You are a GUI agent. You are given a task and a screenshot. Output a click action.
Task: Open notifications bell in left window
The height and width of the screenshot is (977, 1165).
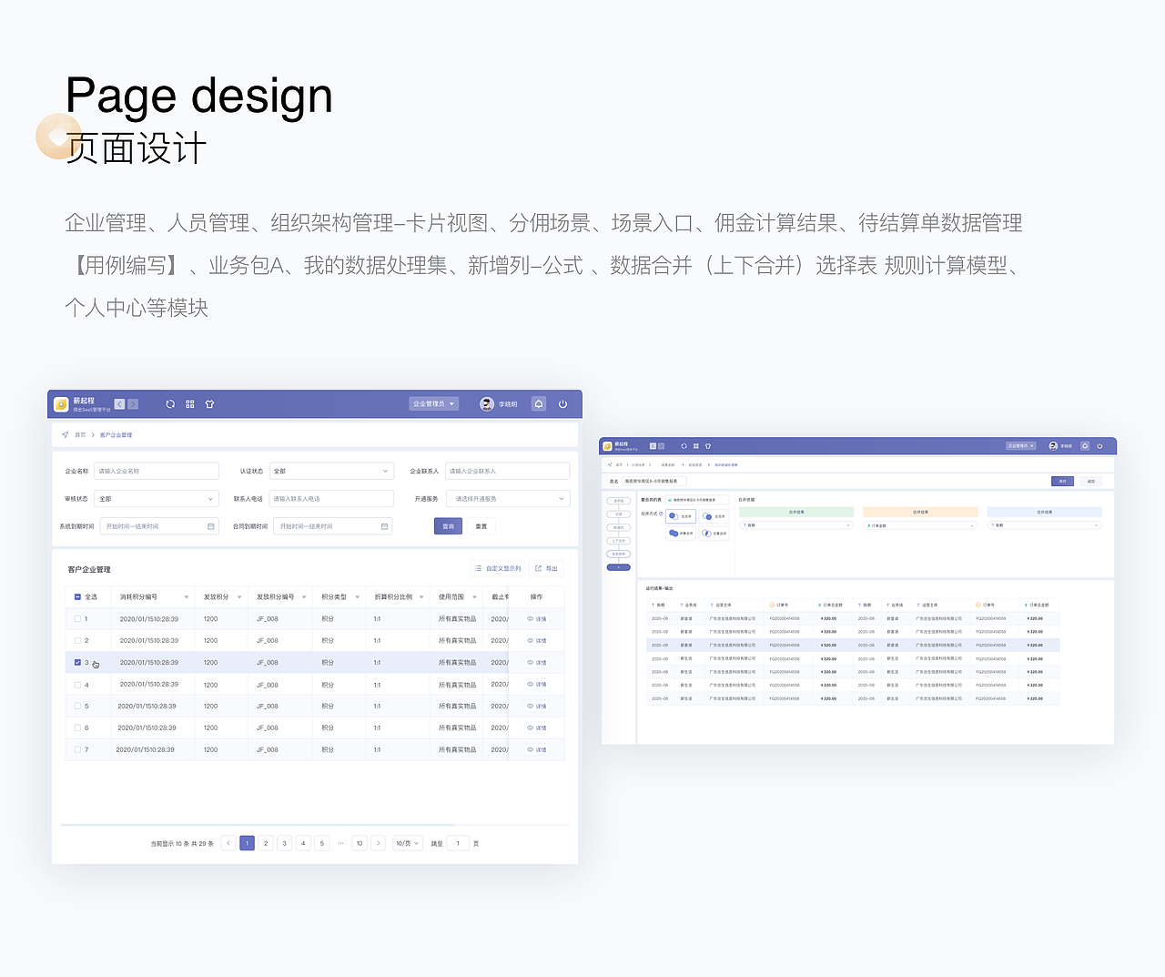pos(539,404)
